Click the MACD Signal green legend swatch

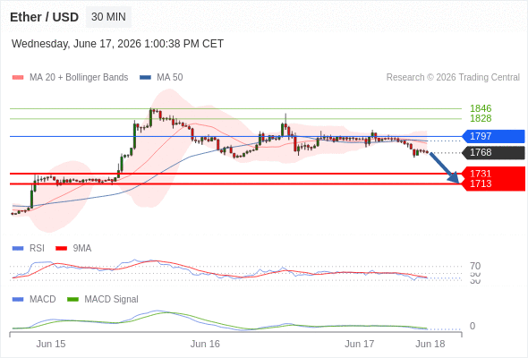[x=72, y=300]
